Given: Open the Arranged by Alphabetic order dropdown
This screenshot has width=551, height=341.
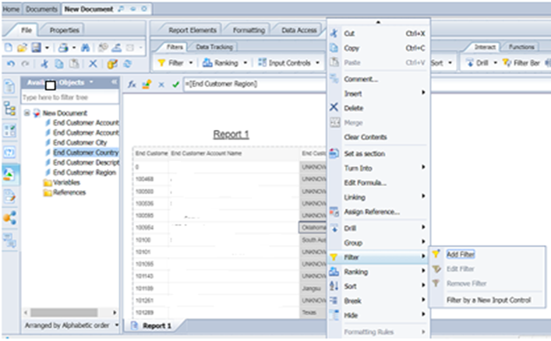Looking at the screenshot, I should [x=117, y=325].
